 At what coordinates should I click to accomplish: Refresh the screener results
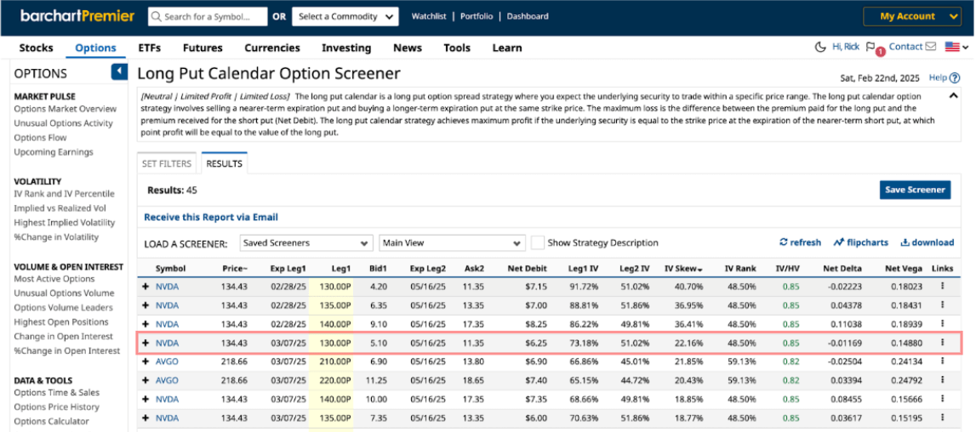click(x=800, y=242)
